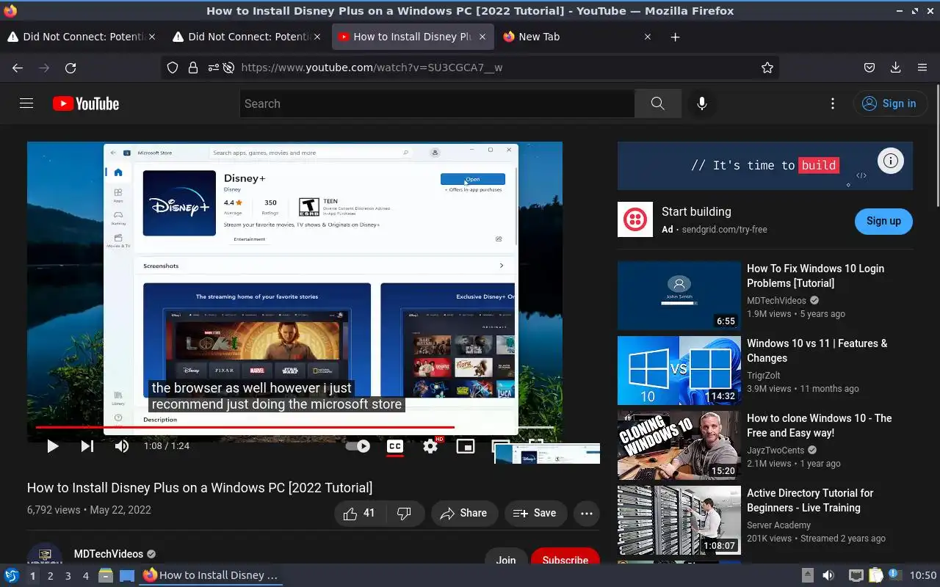Click the permissions icon in address bar
940x587 pixels.
(x=213, y=68)
